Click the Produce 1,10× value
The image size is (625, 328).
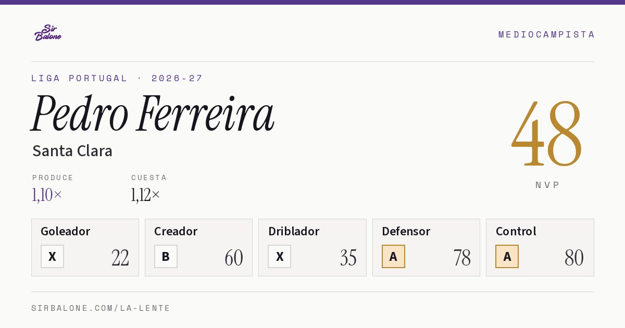[47, 195]
